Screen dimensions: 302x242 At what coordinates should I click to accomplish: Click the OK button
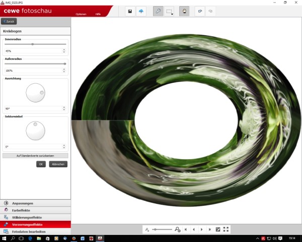click(x=41, y=164)
